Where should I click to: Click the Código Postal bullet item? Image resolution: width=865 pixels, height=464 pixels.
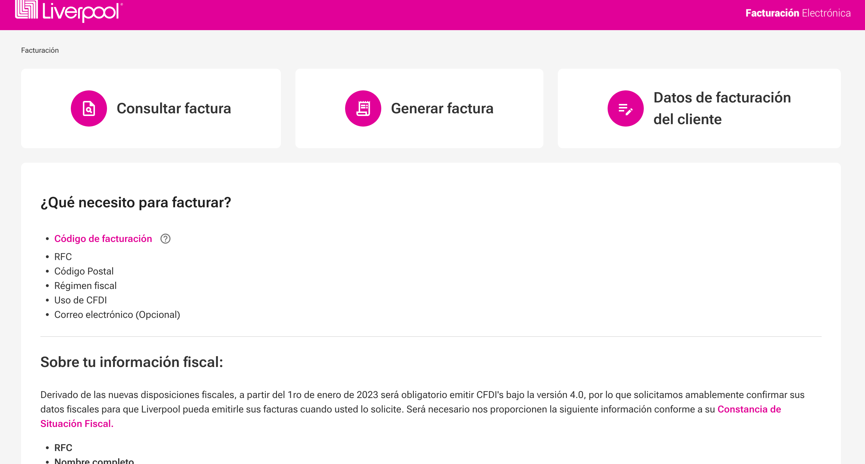pos(84,271)
